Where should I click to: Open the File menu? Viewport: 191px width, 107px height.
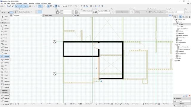click(1, 3)
